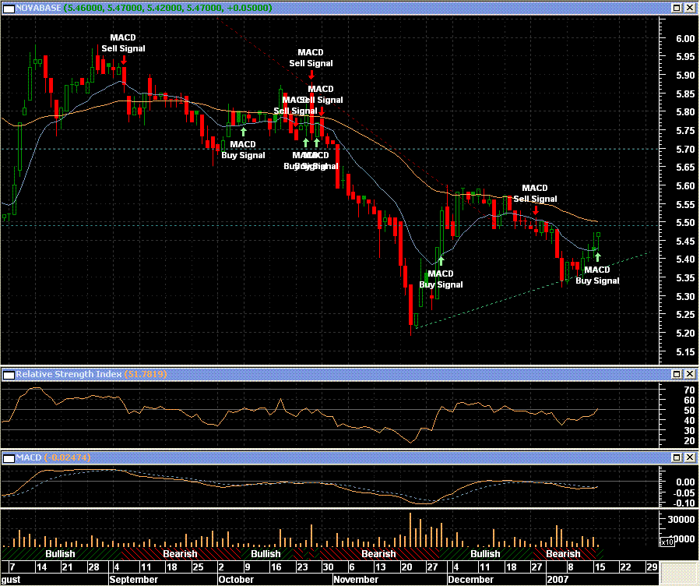Click the November label on the date axis
The height and width of the screenshot is (586, 700).
(x=356, y=579)
